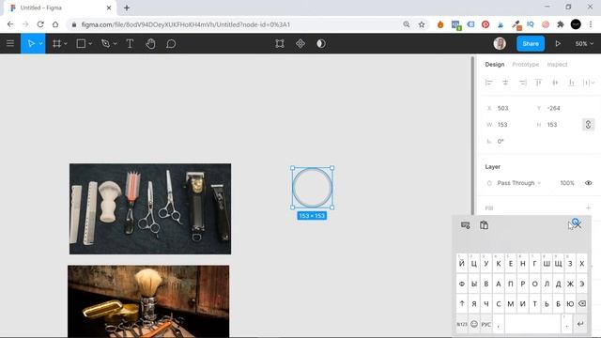
Task: Select the Frame tool
Action: [x=56, y=44]
